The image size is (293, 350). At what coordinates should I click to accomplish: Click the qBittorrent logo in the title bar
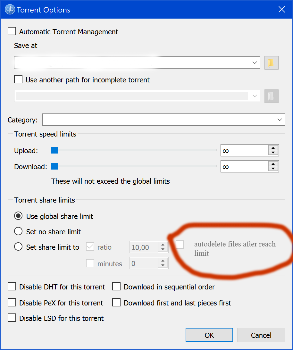(x=9, y=9)
